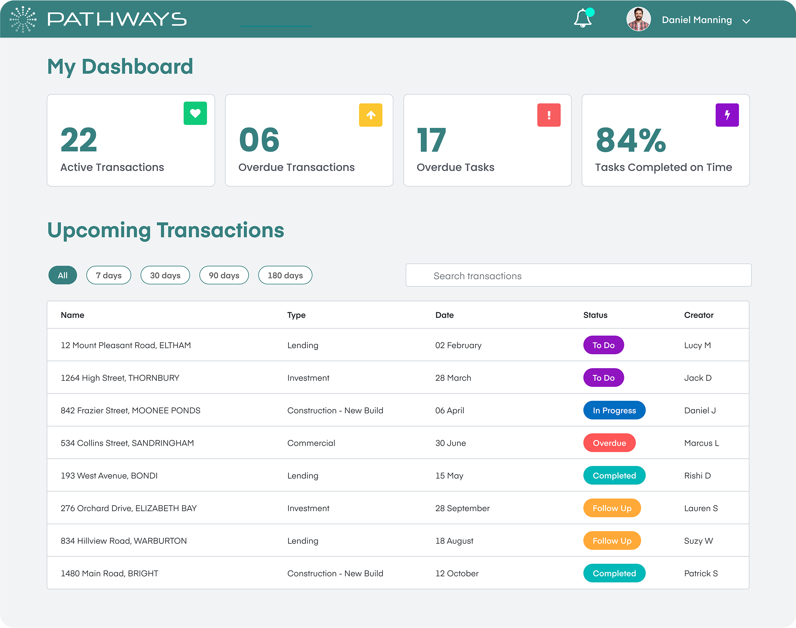Image resolution: width=796 pixels, height=628 pixels.
Task: Sort by the Status column header
Action: (595, 315)
